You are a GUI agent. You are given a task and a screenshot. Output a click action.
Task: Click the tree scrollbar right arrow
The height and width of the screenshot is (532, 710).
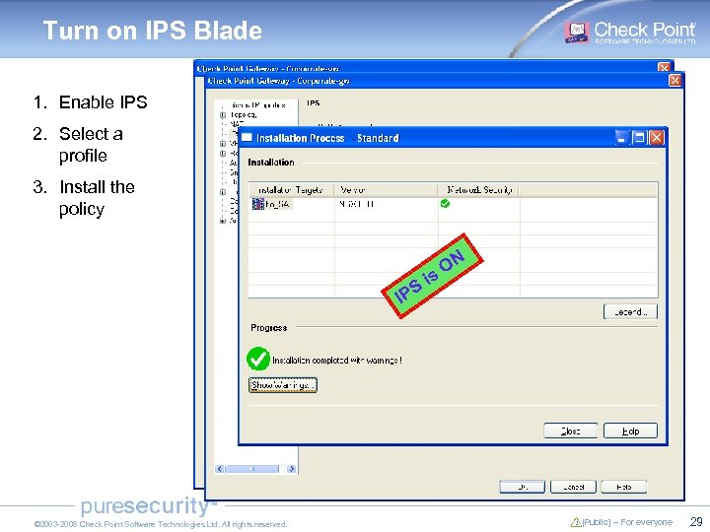point(292,469)
